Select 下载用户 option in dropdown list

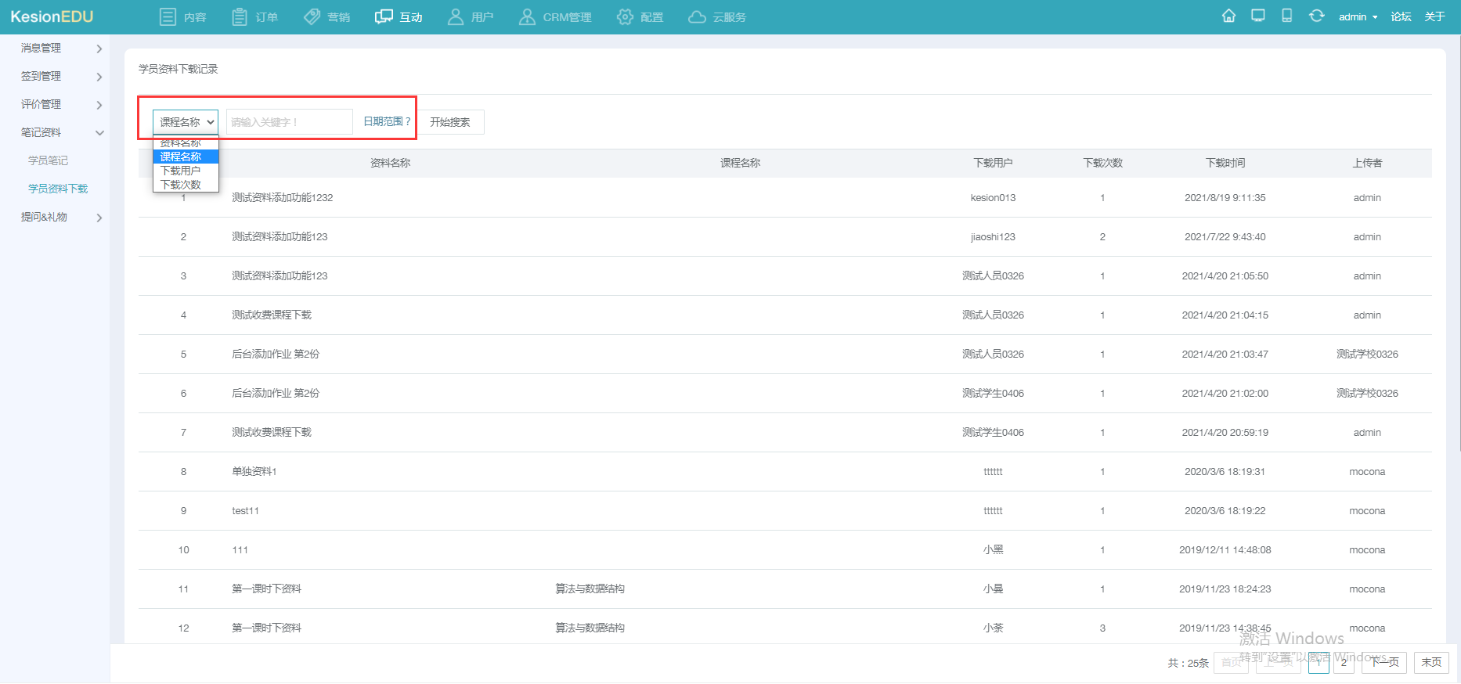coord(181,171)
